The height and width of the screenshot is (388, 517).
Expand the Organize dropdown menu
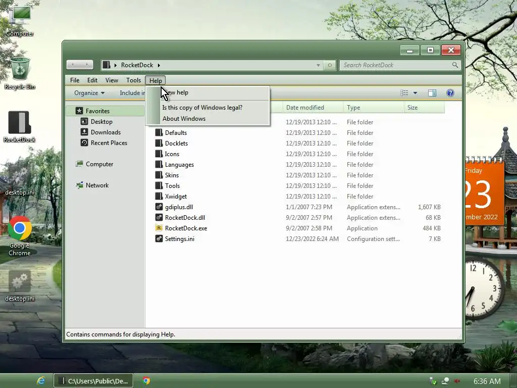click(x=89, y=93)
